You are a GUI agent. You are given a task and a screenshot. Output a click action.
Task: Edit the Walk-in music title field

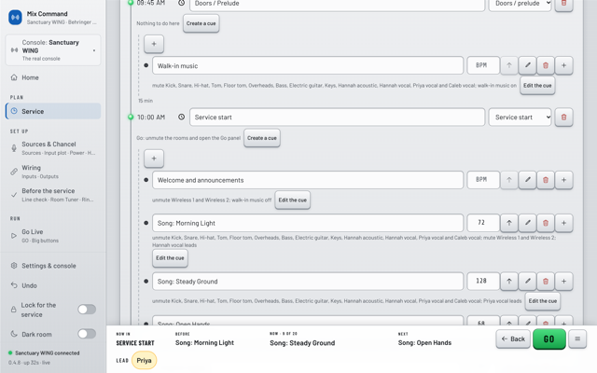(308, 65)
